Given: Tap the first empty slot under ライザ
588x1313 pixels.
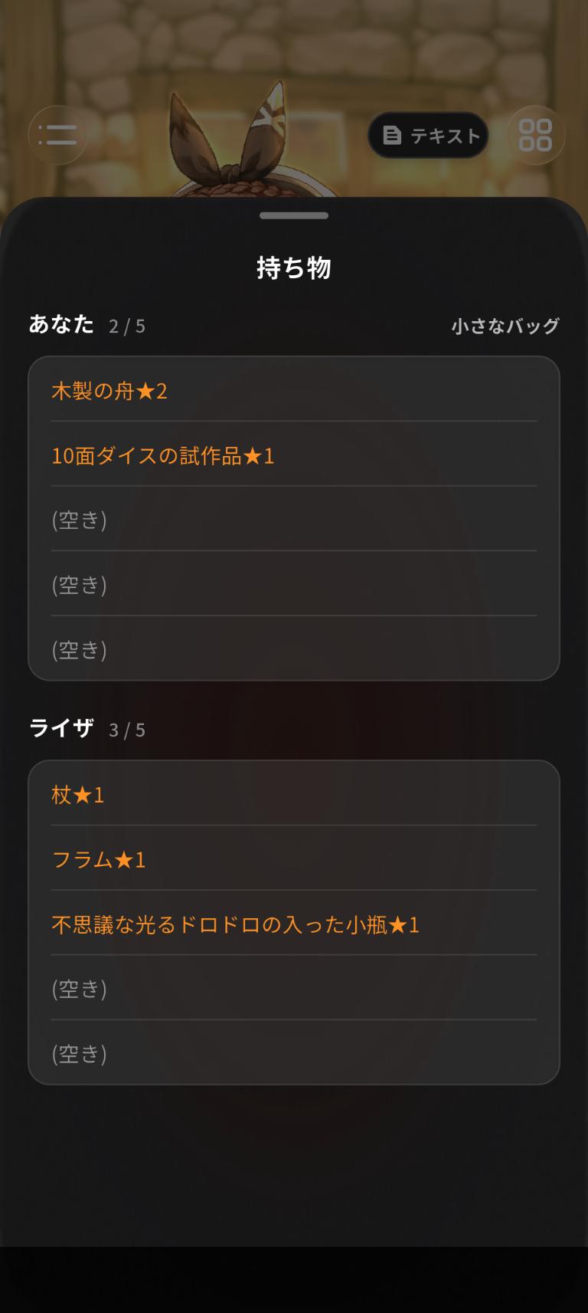Looking at the screenshot, I should pos(294,989).
